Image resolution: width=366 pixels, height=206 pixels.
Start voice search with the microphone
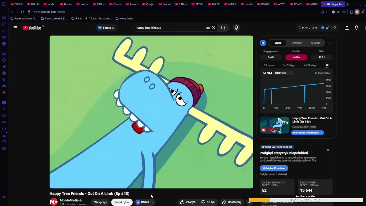(236, 28)
